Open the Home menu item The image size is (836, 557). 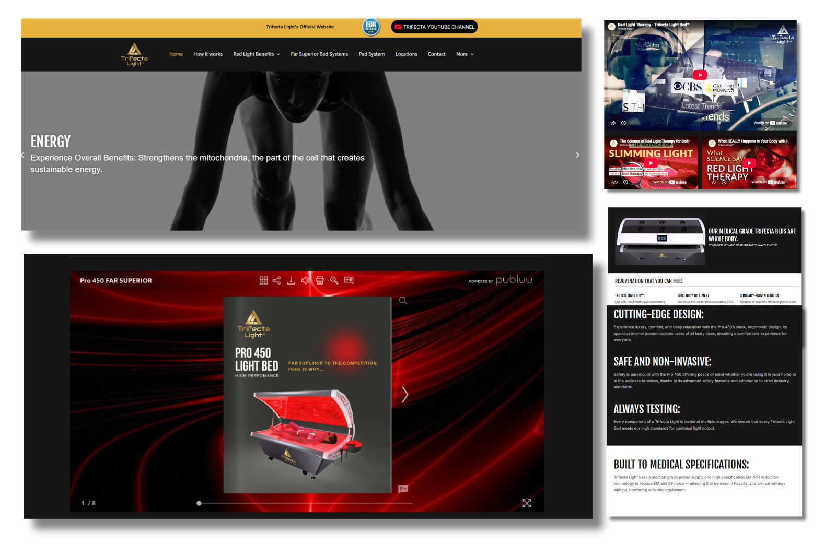pyautogui.click(x=176, y=54)
